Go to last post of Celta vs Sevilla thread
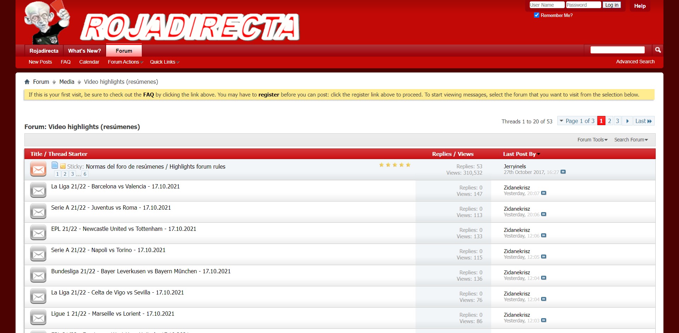 click(544, 299)
